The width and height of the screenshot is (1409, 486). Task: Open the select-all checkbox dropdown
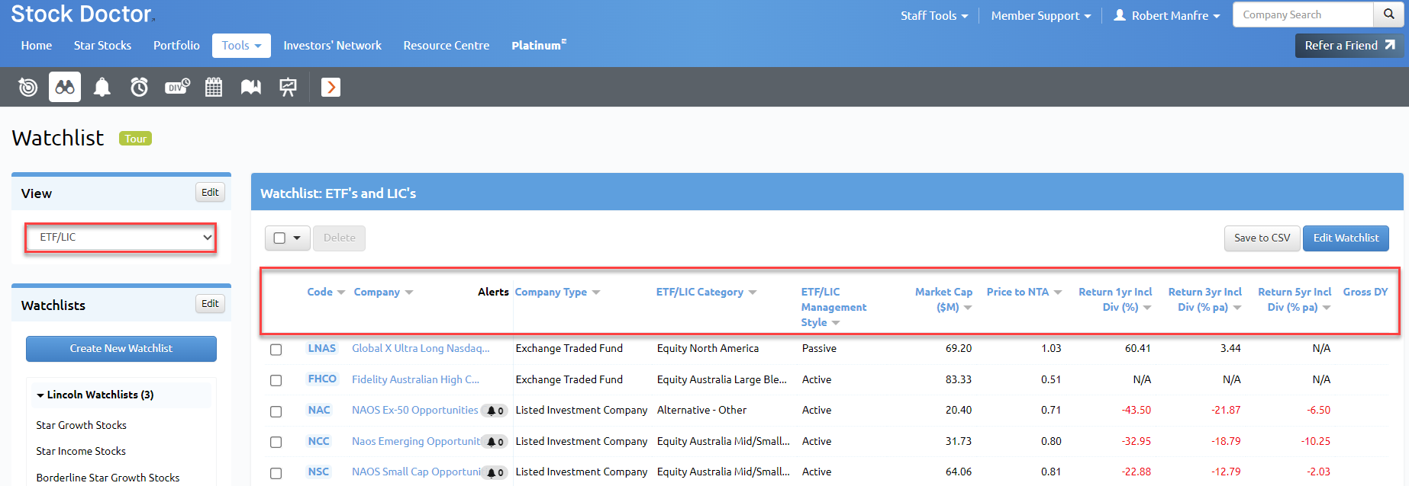[x=287, y=238]
